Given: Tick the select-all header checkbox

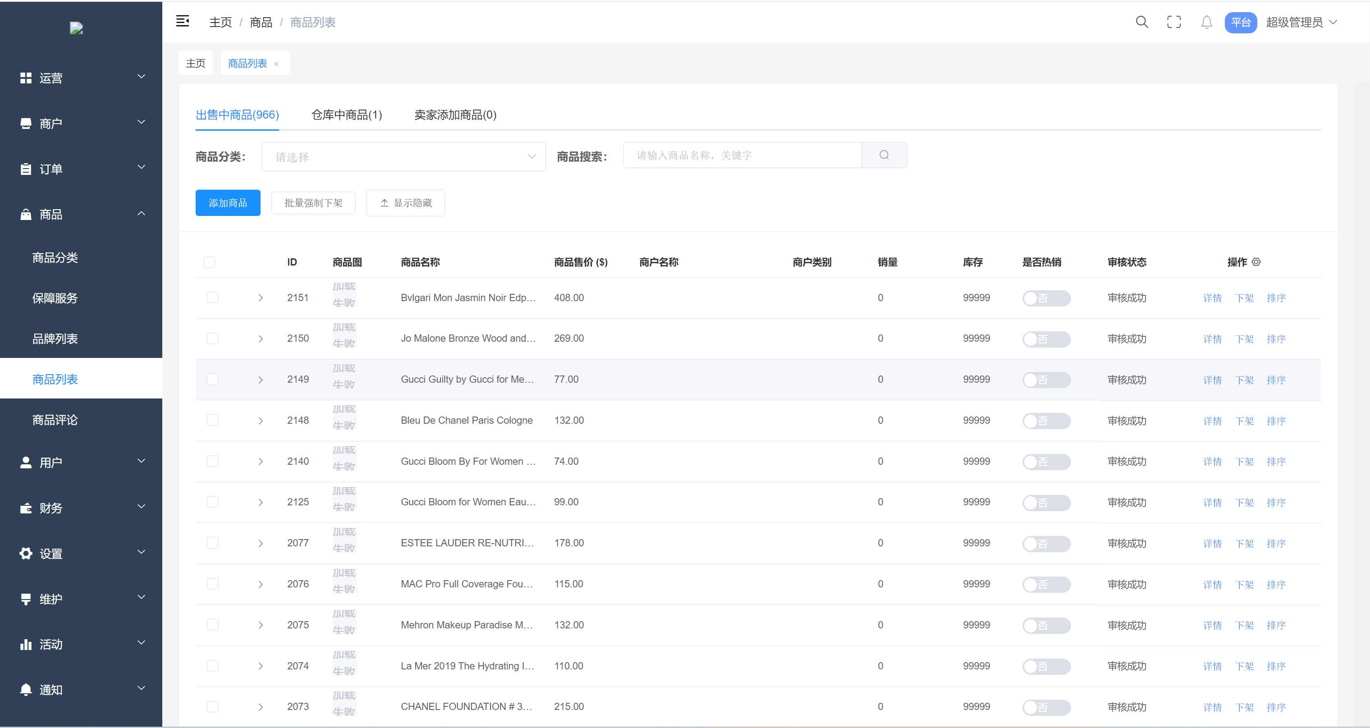Looking at the screenshot, I should (x=210, y=261).
